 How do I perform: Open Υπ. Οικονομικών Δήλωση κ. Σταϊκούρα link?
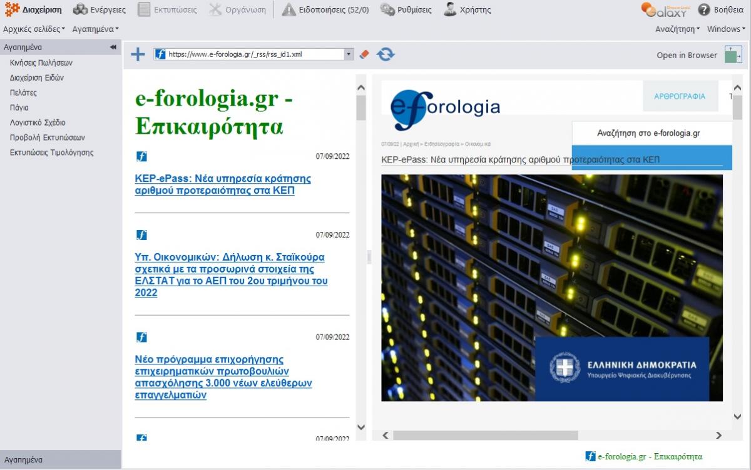pyautogui.click(x=232, y=274)
